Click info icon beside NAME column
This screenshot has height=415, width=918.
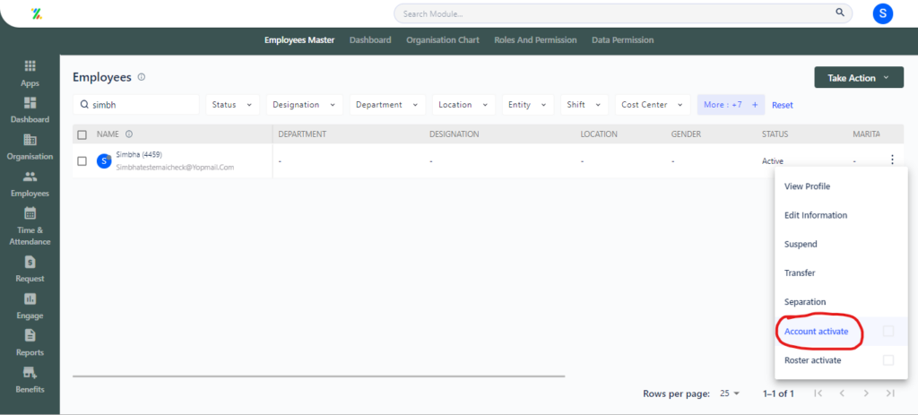coord(129,134)
